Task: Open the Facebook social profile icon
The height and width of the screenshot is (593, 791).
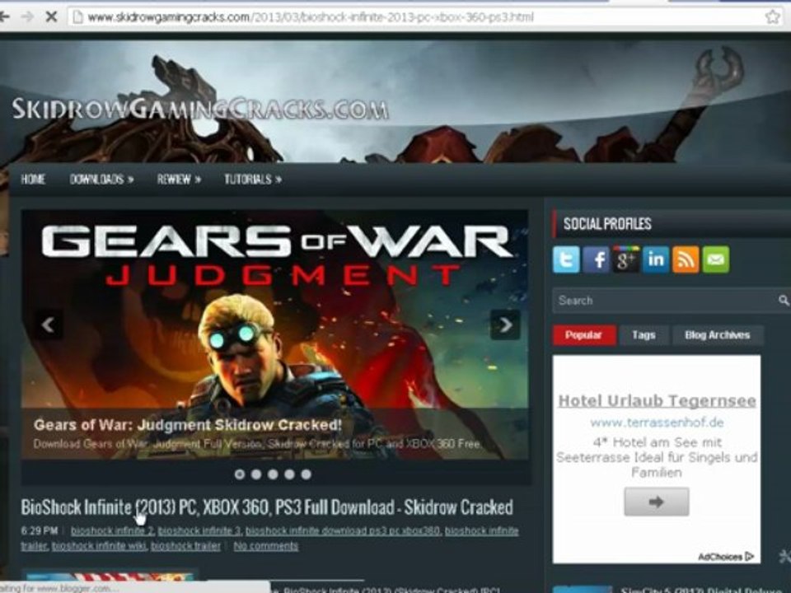Action: pos(597,259)
